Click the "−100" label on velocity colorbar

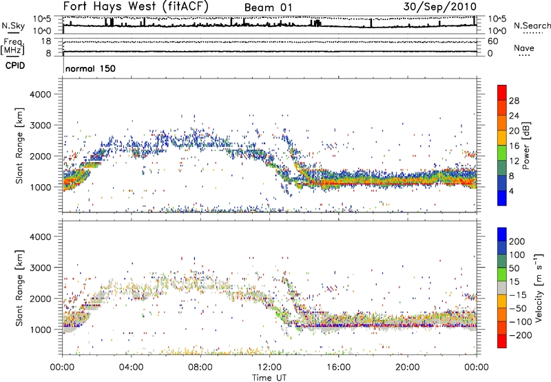[521, 322]
